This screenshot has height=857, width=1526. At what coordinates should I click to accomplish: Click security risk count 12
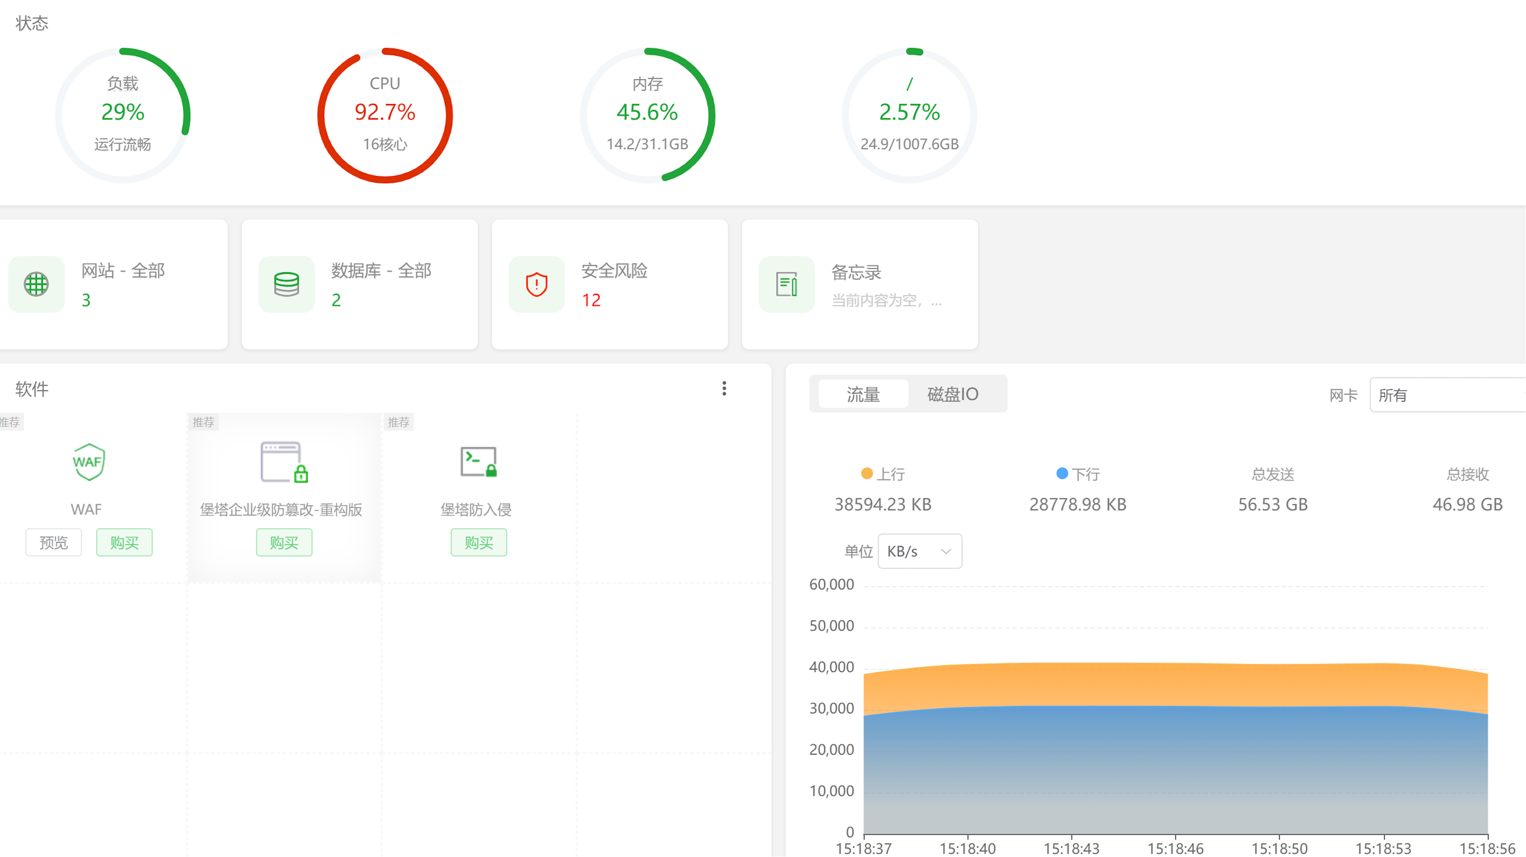tap(591, 301)
